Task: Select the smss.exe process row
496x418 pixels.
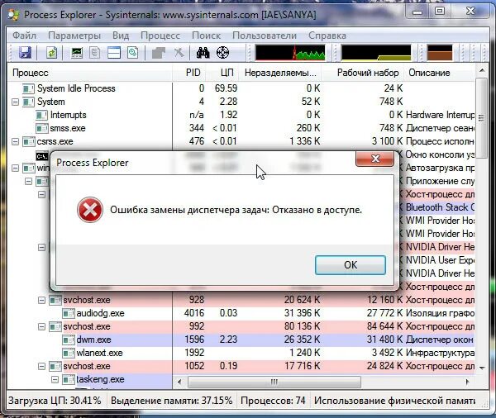Action: click(x=241, y=128)
